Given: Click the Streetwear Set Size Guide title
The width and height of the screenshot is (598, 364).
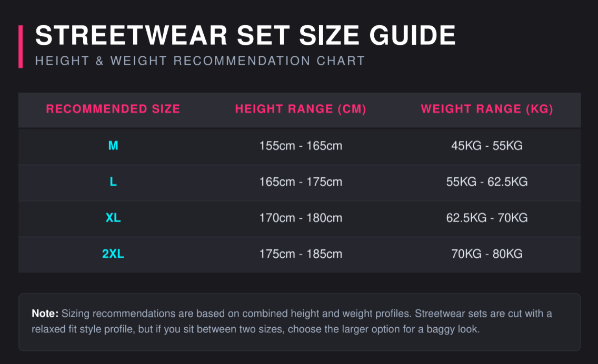Looking at the screenshot, I should (x=245, y=35).
